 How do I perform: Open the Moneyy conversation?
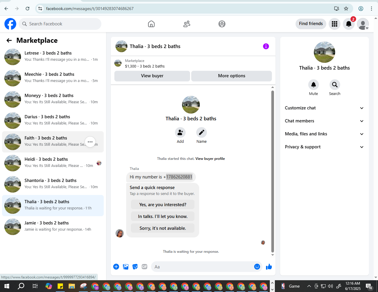click(x=53, y=99)
